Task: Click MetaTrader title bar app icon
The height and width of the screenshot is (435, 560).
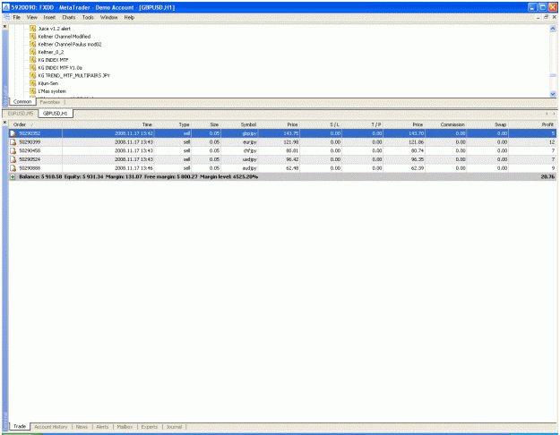Action: pos(6,7)
